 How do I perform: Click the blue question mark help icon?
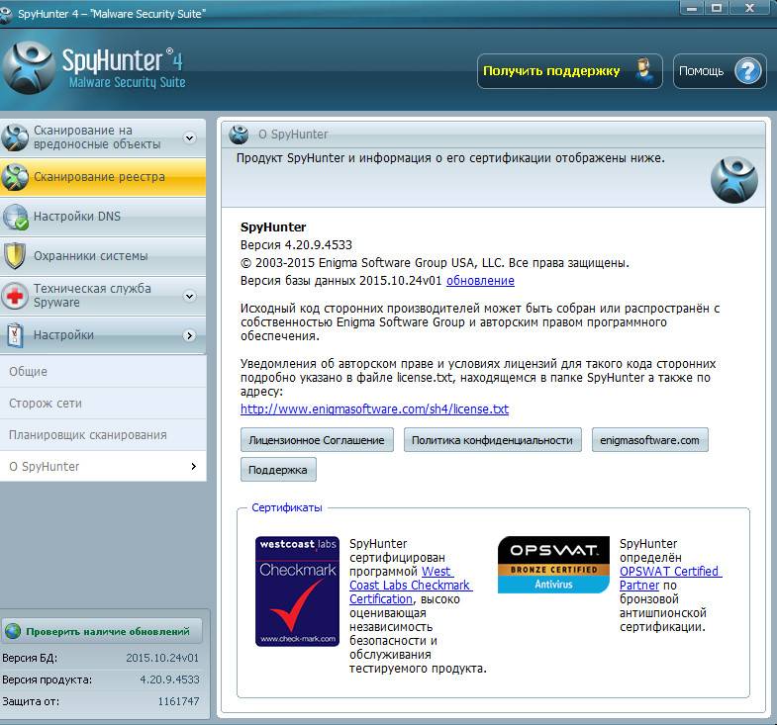[747, 71]
